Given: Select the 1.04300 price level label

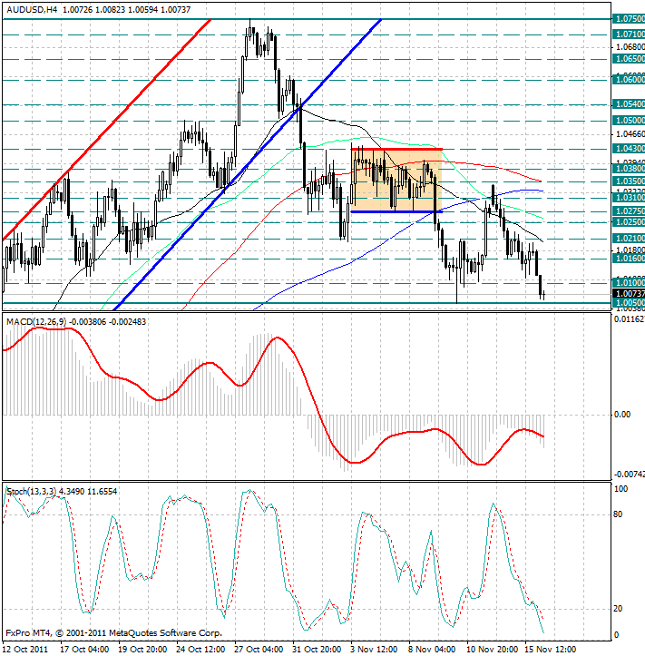Looking at the screenshot, I should point(629,149).
